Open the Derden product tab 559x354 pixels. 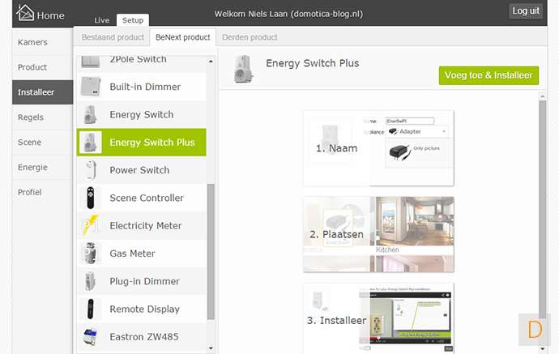pyautogui.click(x=250, y=37)
